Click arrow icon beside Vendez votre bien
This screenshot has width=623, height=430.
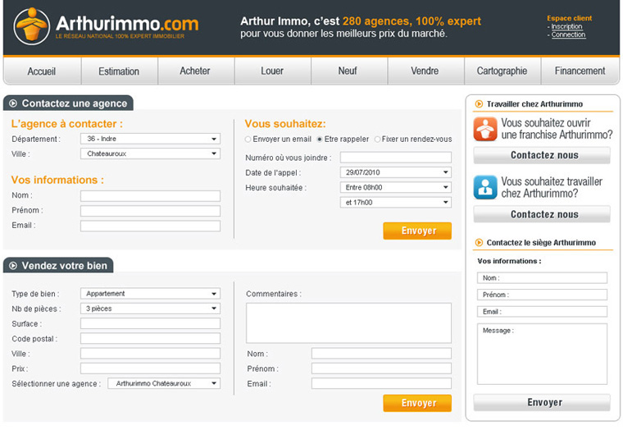(13, 266)
